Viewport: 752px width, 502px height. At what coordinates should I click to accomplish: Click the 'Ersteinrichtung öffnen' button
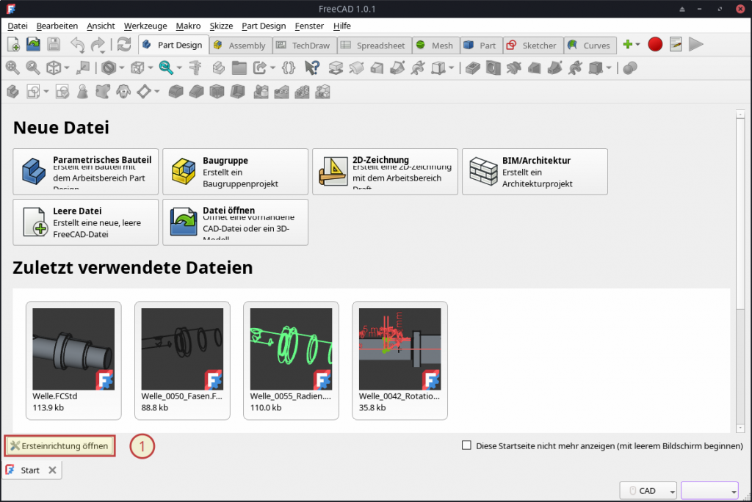[x=60, y=445]
